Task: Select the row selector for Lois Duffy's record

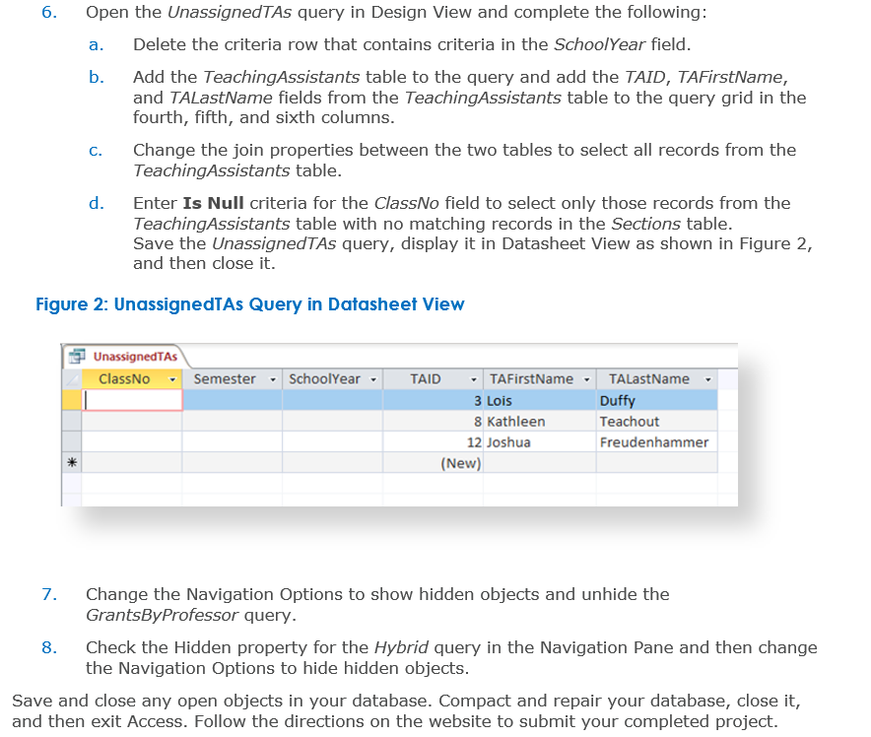Action: tap(73, 398)
